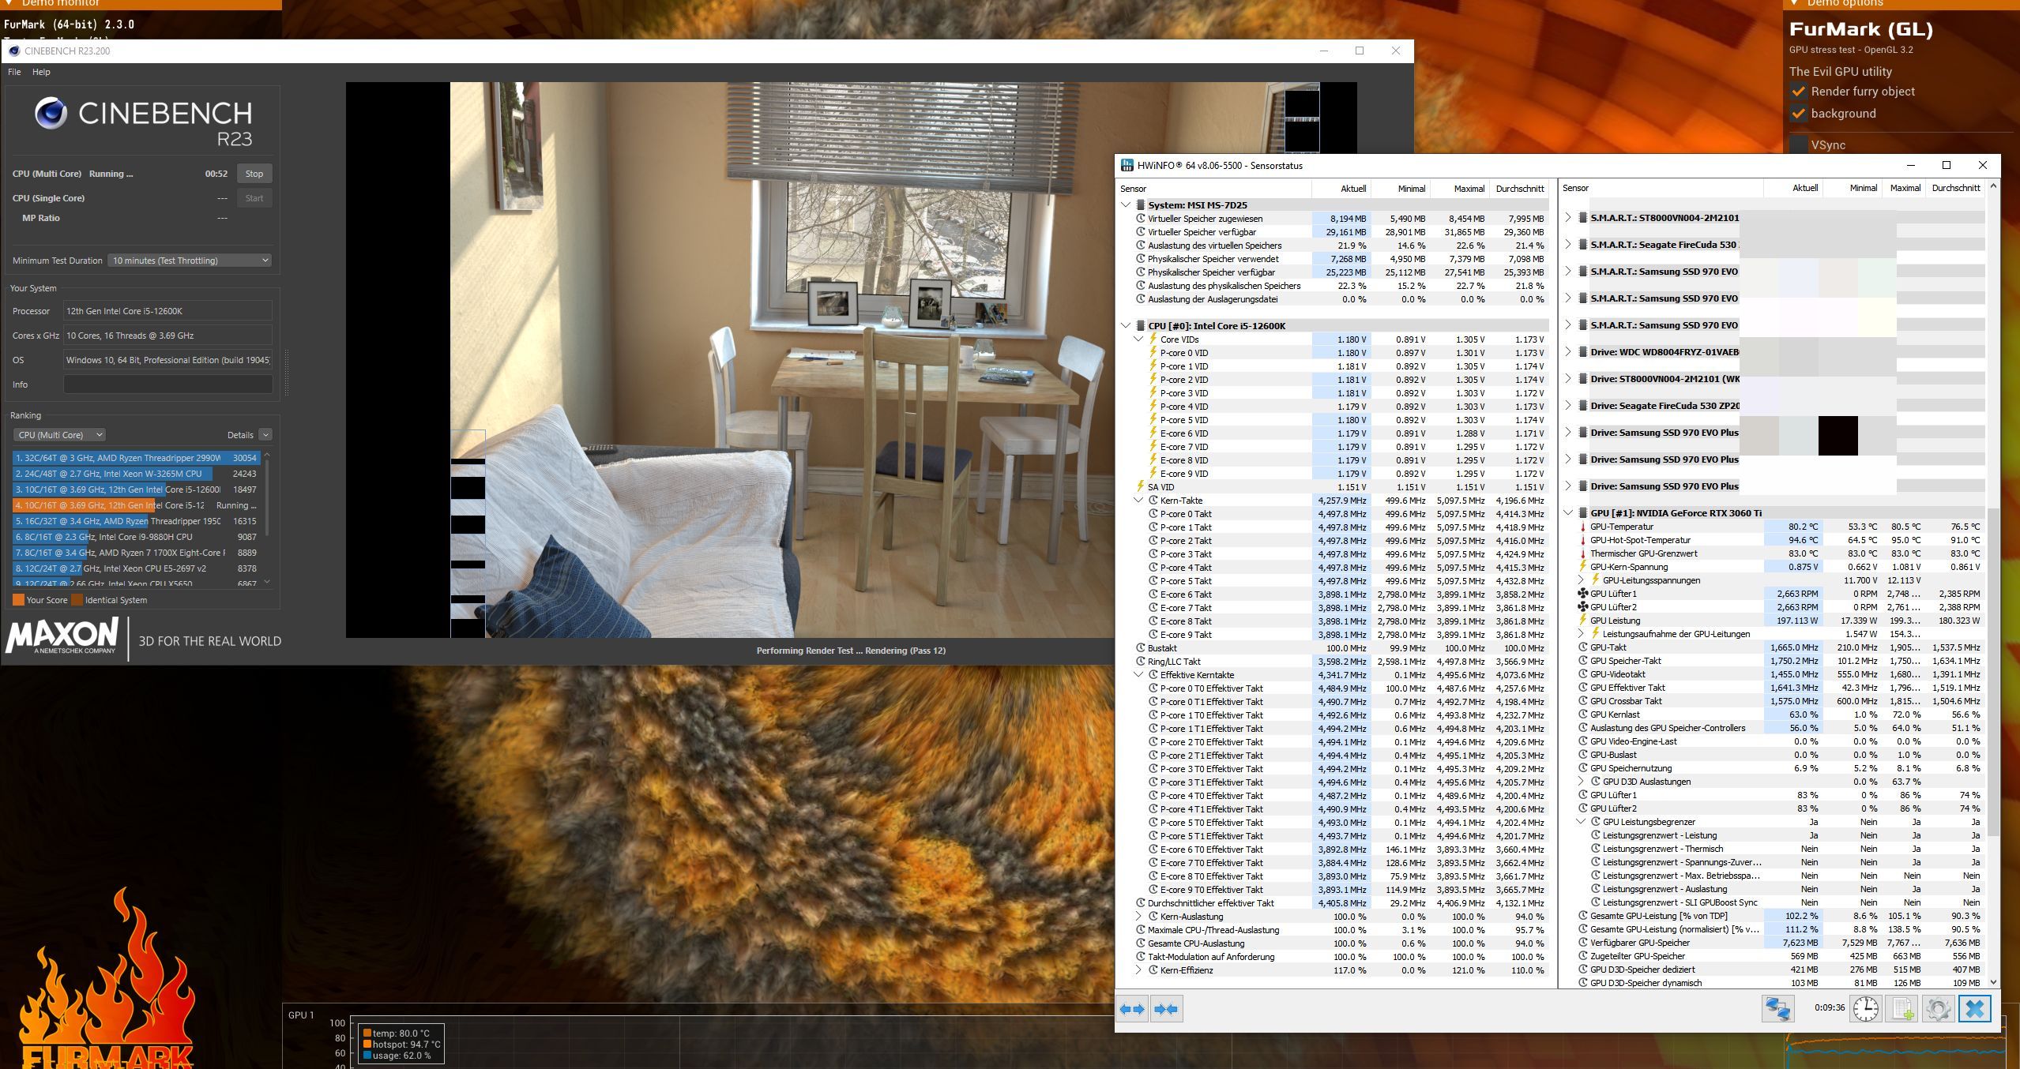The height and width of the screenshot is (1069, 2020).
Task: Reset sensor timer with clock icon
Action: pyautogui.click(x=1865, y=1009)
